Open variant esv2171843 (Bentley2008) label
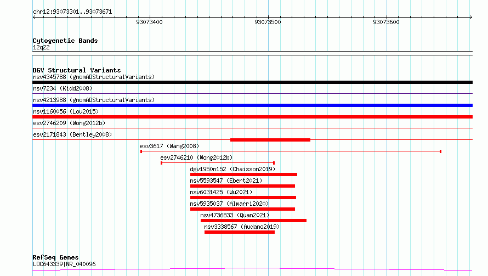Viewport: 488px width, 276px height. pos(72,134)
